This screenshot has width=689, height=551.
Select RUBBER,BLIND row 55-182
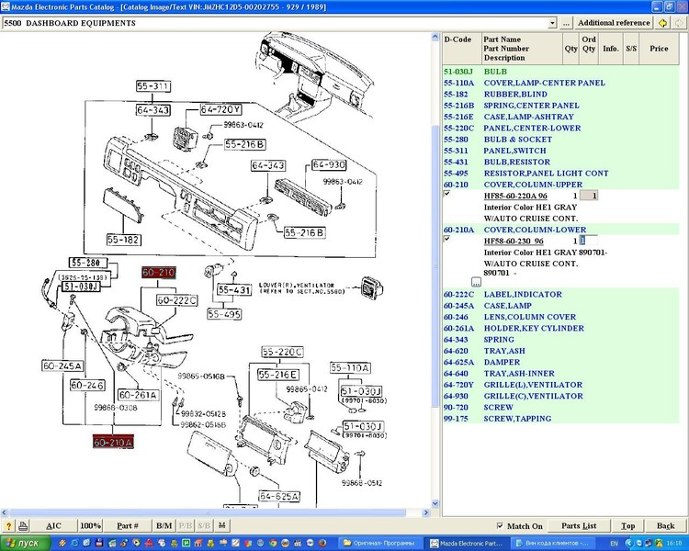tap(560, 95)
